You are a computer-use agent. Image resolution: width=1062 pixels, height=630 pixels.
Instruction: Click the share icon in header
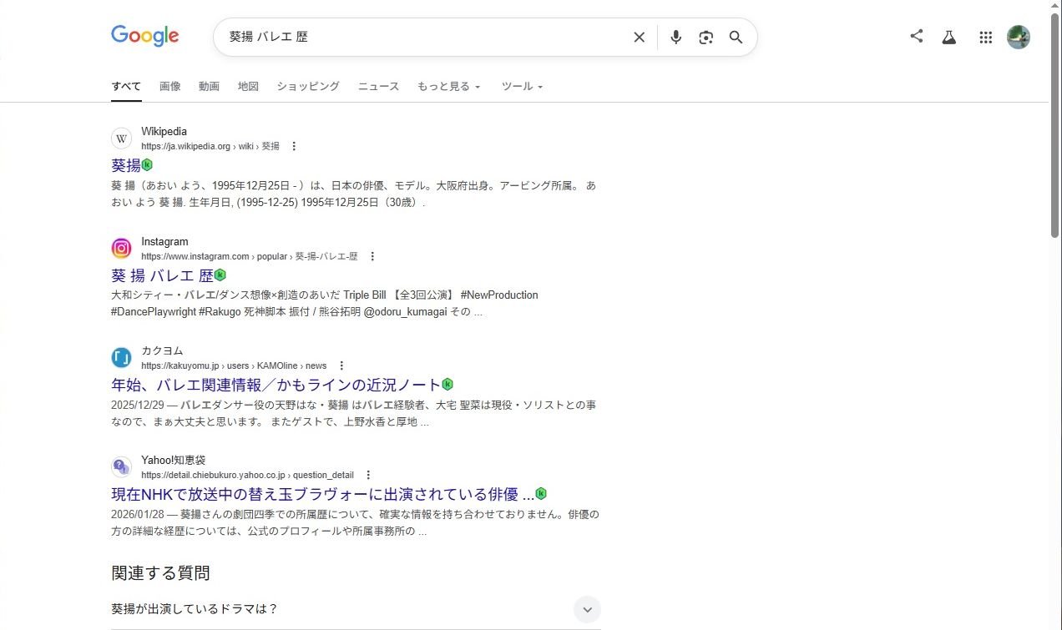pos(917,36)
